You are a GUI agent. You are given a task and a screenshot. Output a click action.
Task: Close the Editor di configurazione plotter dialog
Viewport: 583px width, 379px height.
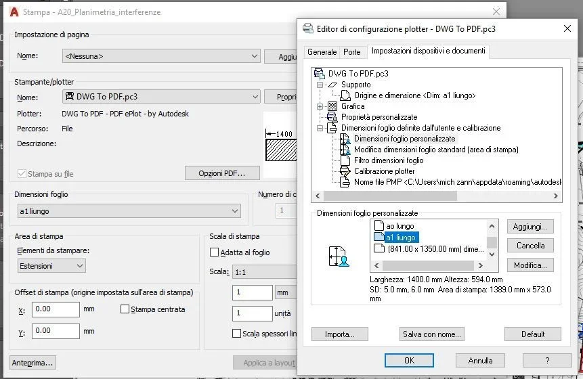pyautogui.click(x=567, y=28)
